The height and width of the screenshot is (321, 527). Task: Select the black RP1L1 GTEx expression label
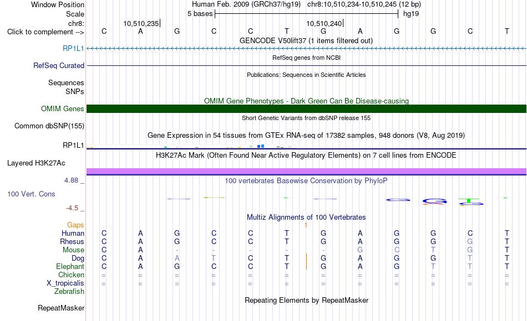pos(73,145)
